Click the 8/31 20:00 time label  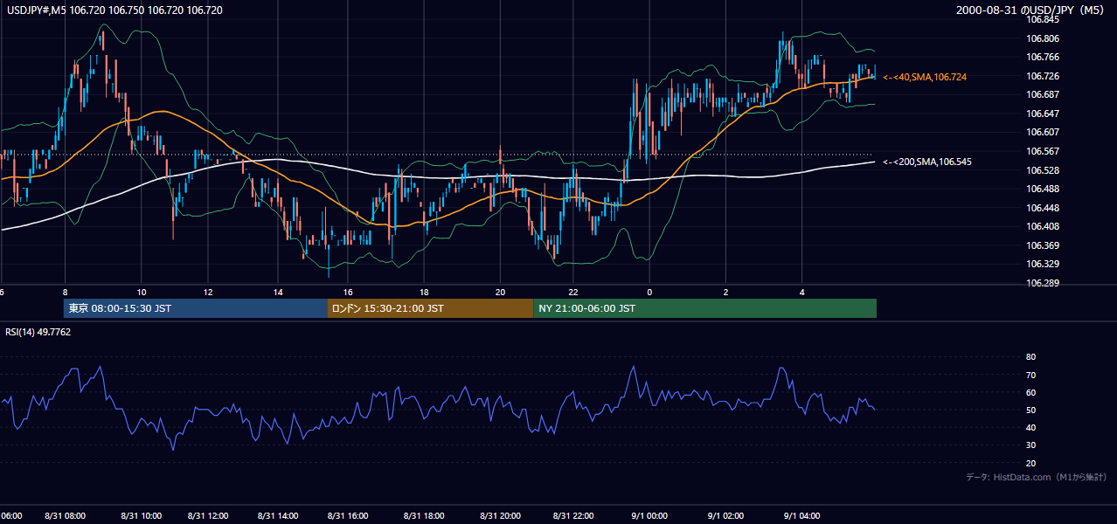click(x=500, y=516)
